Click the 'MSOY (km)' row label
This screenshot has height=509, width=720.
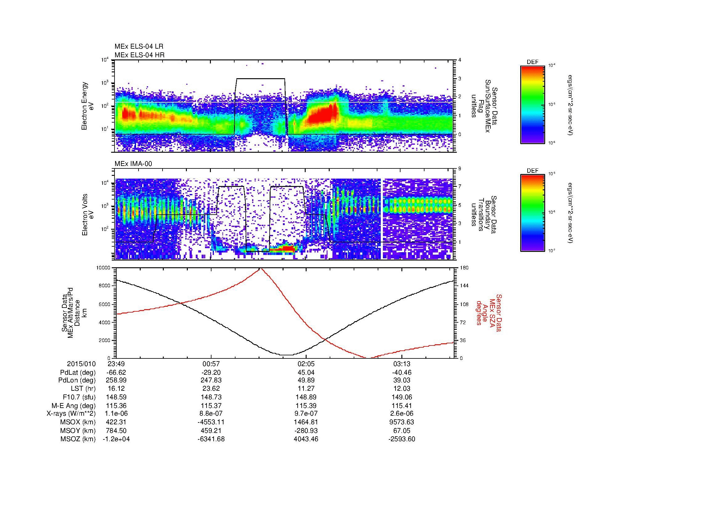(78, 430)
